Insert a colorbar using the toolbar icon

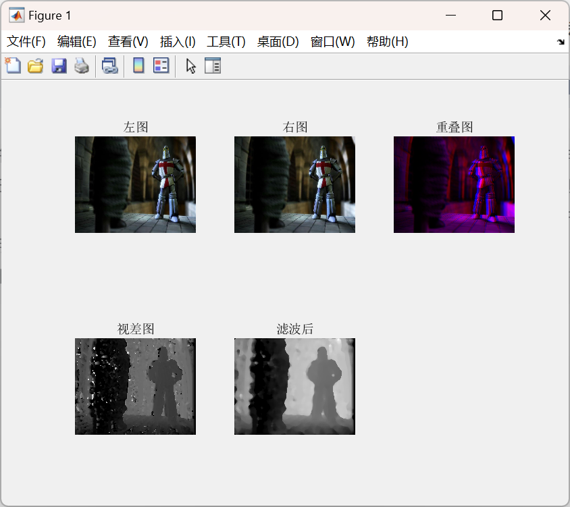(138, 65)
